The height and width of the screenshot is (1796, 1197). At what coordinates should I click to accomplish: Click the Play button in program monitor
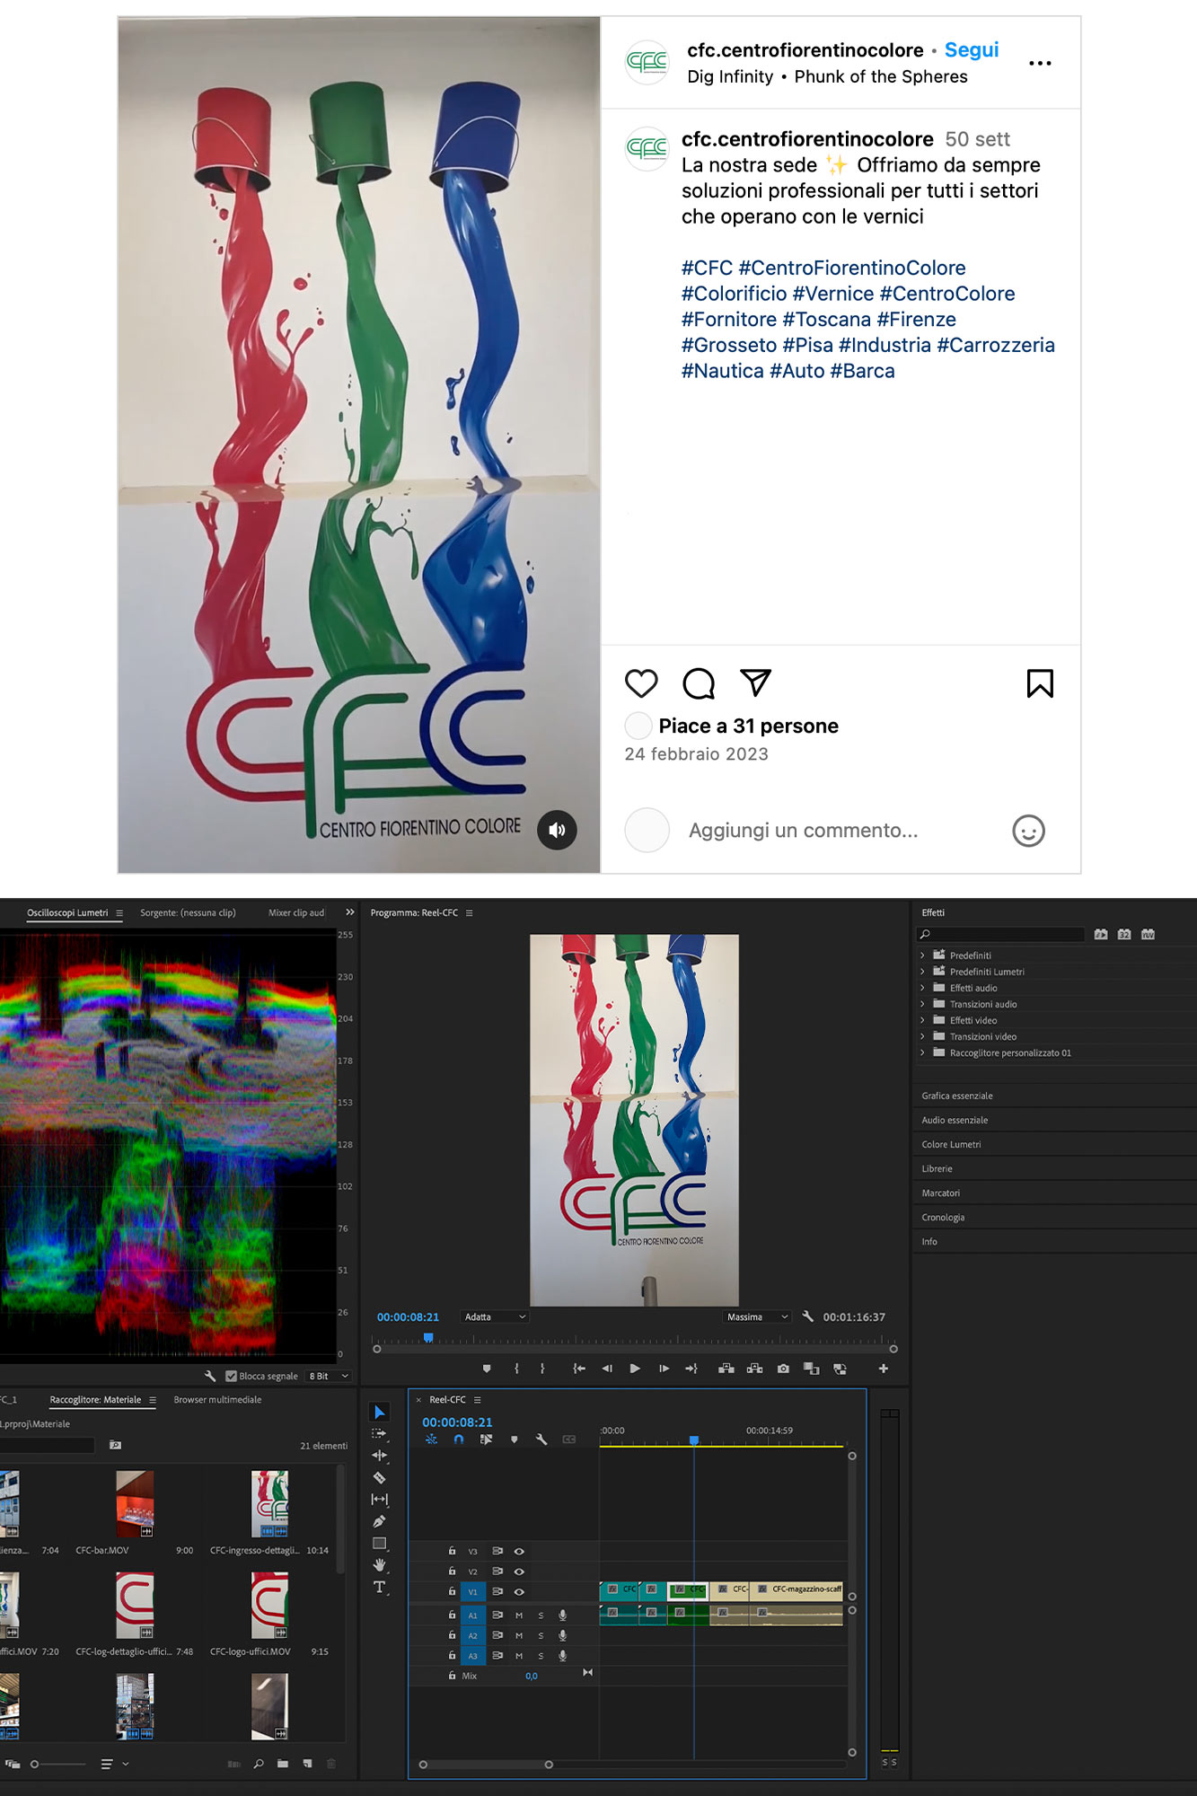635,1369
